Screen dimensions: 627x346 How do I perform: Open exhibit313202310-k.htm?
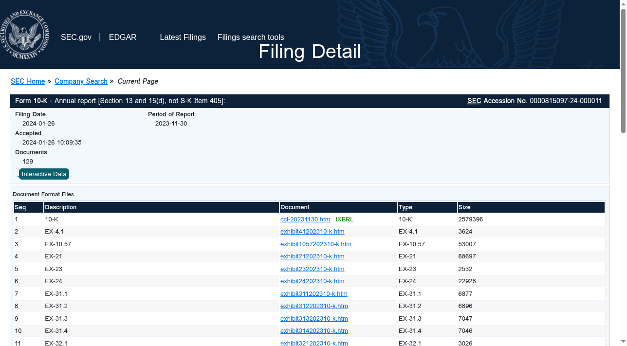click(314, 319)
